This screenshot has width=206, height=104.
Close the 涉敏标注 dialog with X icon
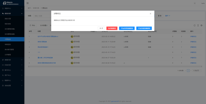pos(150,13)
